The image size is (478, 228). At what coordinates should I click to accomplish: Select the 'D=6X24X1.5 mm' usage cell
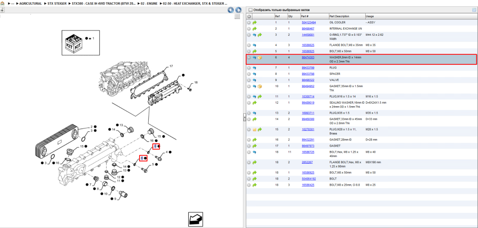pyautogui.click(x=376, y=103)
